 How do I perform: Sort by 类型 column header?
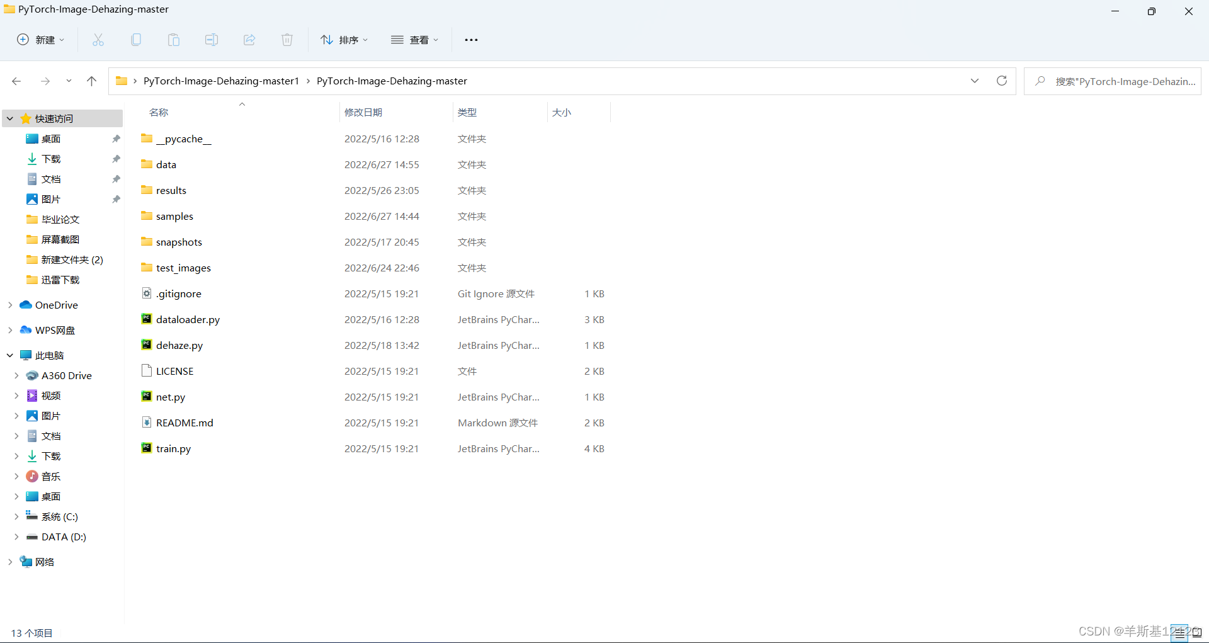click(467, 112)
